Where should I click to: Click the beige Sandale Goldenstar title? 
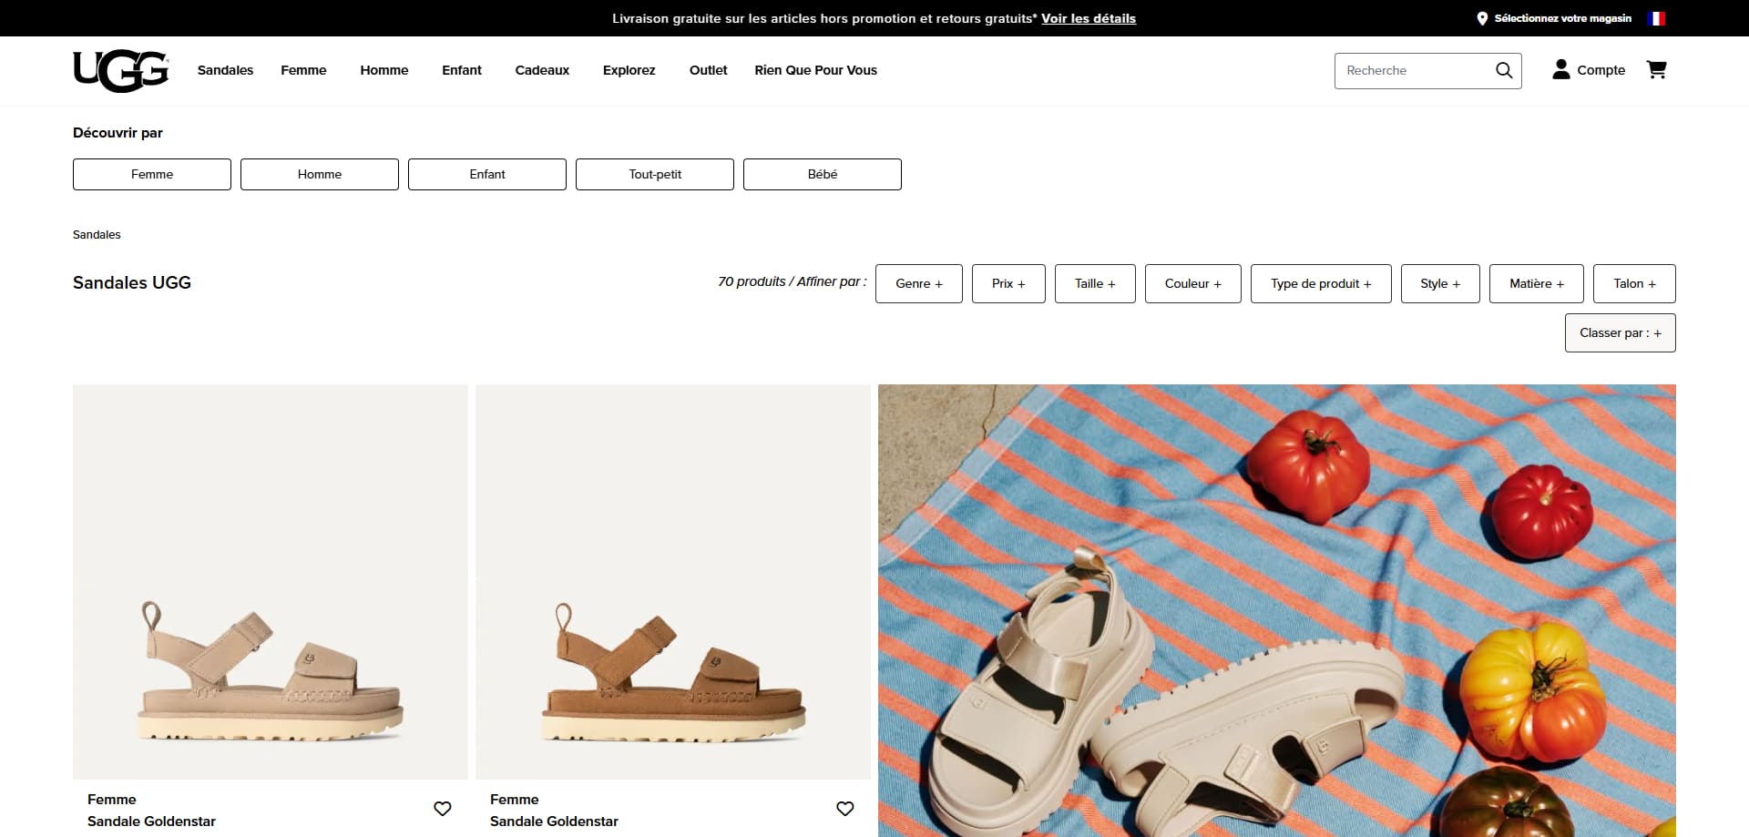[151, 822]
